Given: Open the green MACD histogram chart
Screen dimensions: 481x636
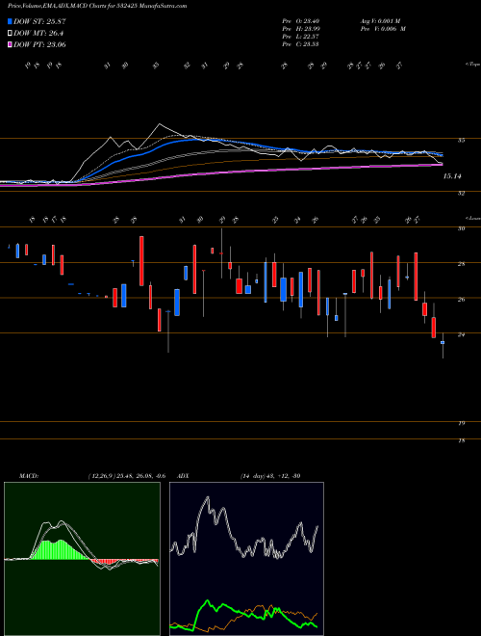Looking at the screenshot, I should click(82, 559).
